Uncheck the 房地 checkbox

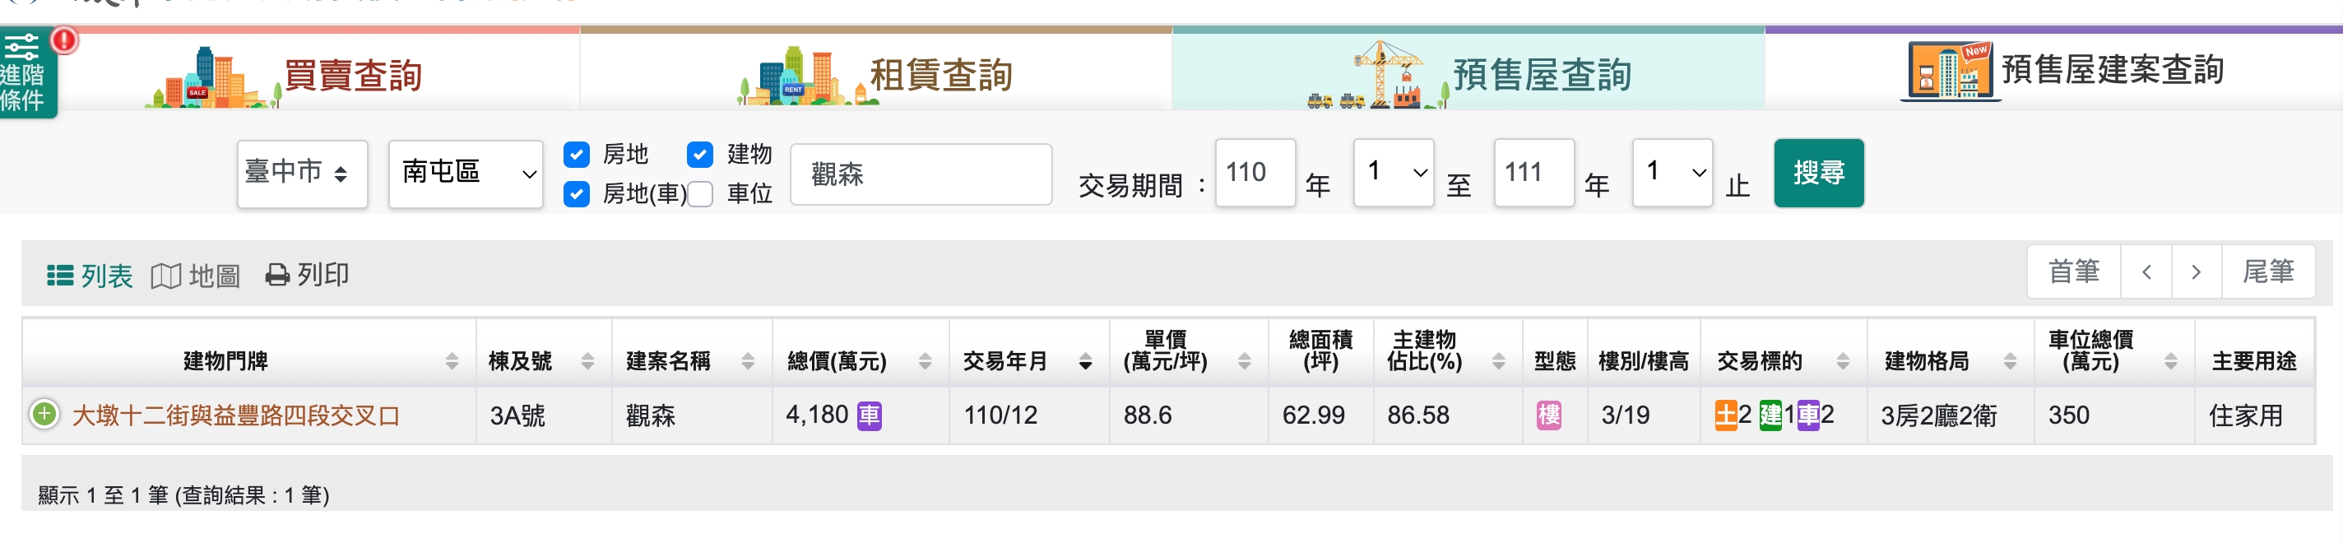pyautogui.click(x=577, y=155)
